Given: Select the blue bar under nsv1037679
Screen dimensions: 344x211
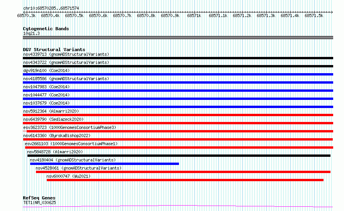Looking at the screenshot, I should click(178, 107).
